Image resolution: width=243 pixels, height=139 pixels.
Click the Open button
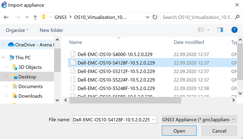(x=179, y=131)
